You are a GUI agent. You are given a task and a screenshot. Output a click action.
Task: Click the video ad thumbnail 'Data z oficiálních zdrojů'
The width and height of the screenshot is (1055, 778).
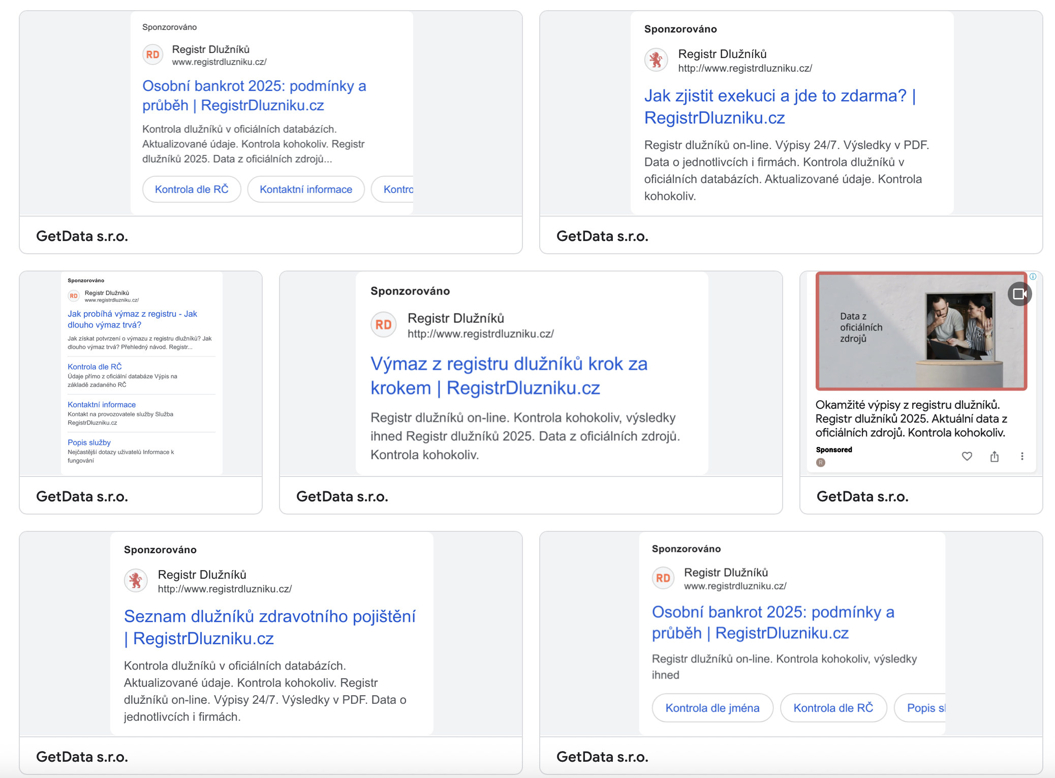tap(921, 331)
